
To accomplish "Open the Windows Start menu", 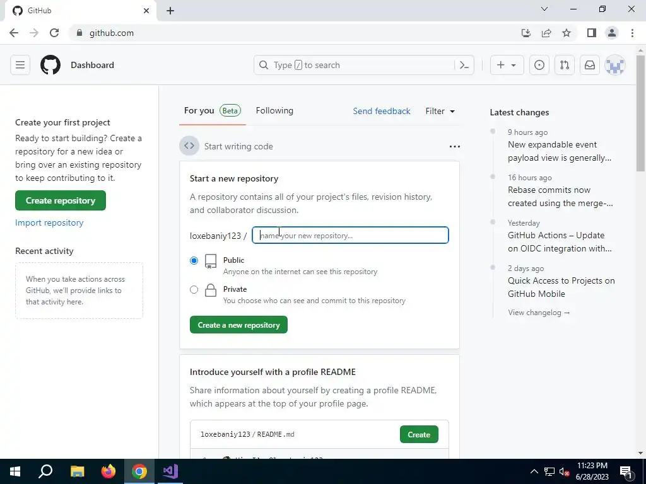I will 15,471.
